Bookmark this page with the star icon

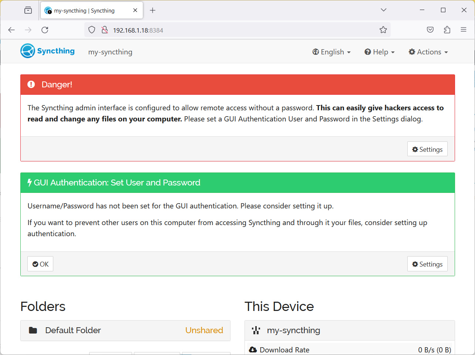[383, 30]
